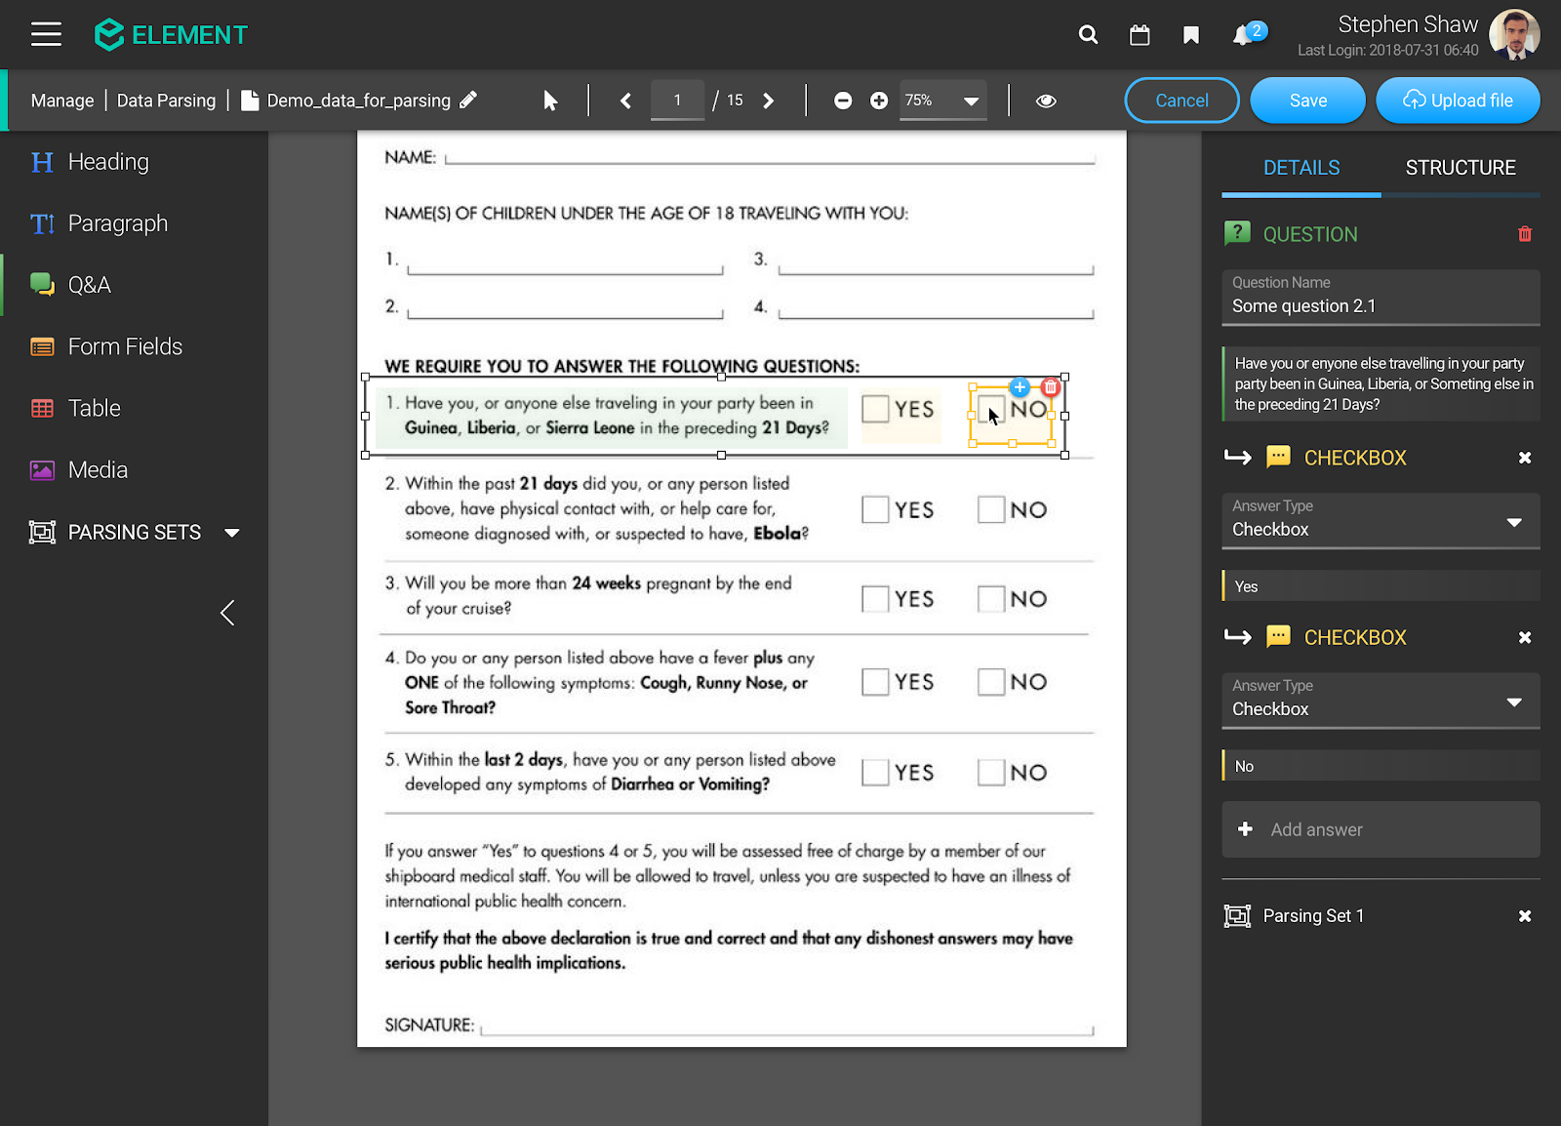
Task: Delete the question using red trash icon
Action: [x=1524, y=234]
